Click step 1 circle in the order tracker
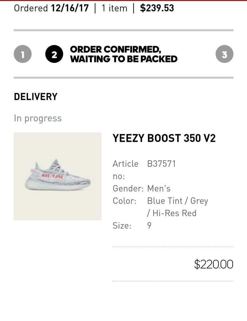The height and width of the screenshot is (321, 247). tap(22, 54)
